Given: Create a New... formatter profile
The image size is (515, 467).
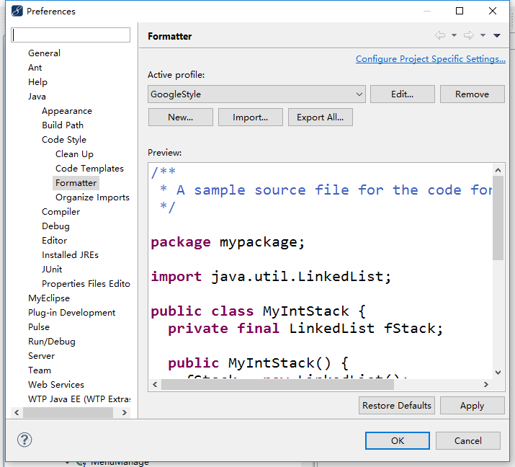Looking at the screenshot, I should click(x=180, y=117).
